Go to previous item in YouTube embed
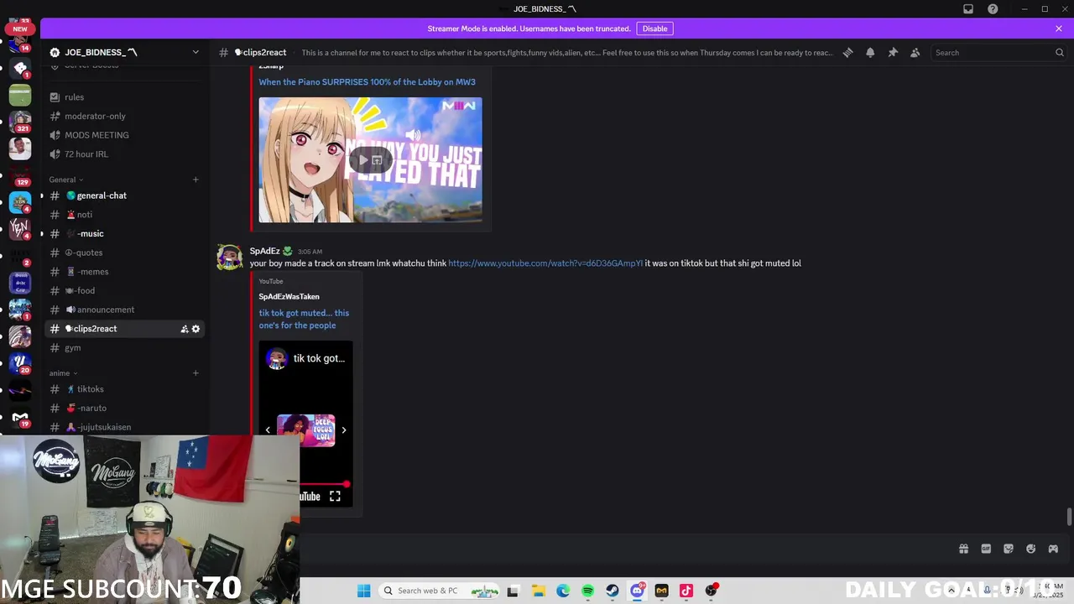The height and width of the screenshot is (604, 1074). click(268, 430)
